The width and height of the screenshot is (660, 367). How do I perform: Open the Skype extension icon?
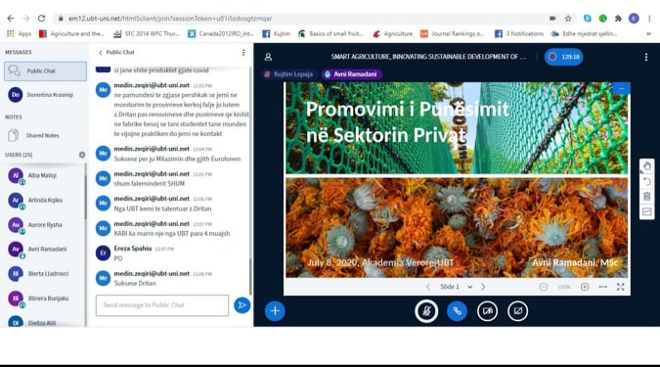pos(588,19)
